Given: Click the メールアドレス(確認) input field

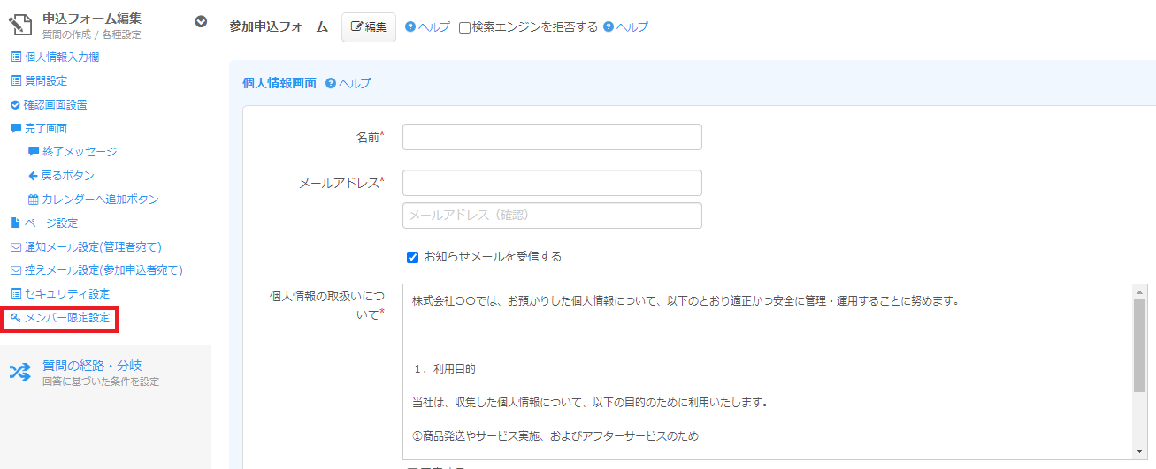Looking at the screenshot, I should (x=552, y=216).
